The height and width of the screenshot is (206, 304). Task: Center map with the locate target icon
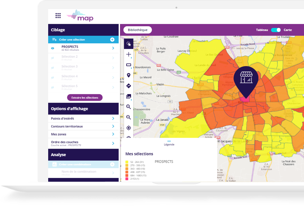coord(128,128)
